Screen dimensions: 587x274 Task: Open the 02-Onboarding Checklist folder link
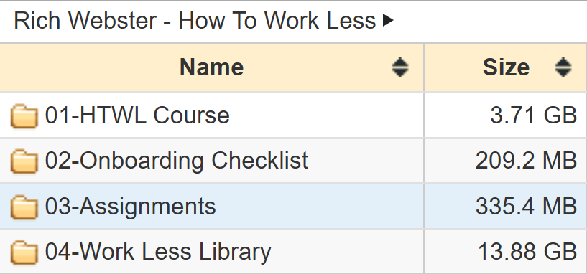point(176,161)
